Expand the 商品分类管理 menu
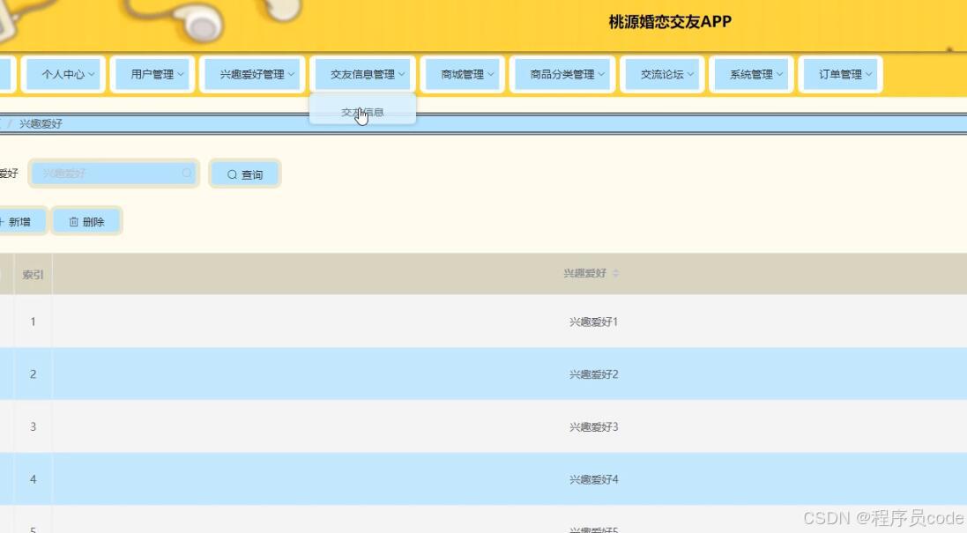 pos(562,75)
